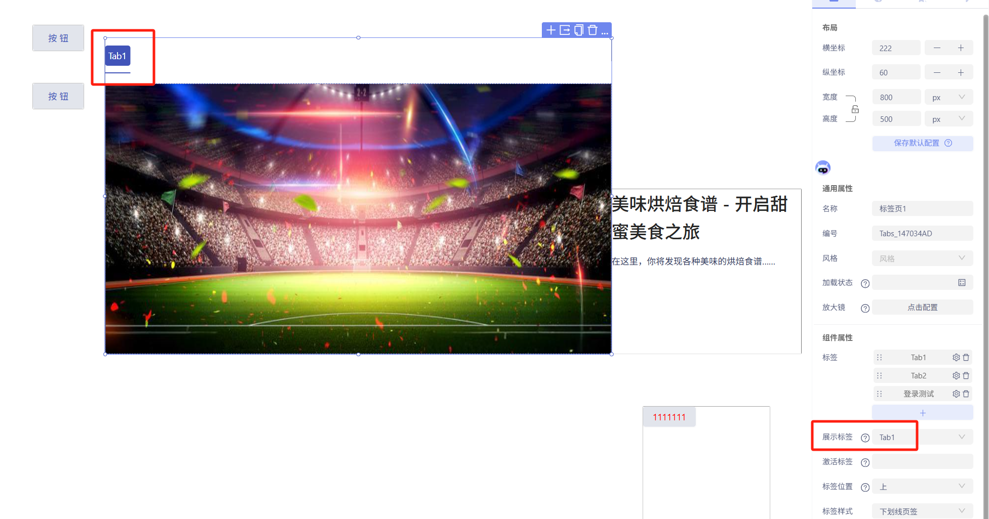Toggle the width-height aspect ratio lock
The width and height of the screenshot is (989, 519).
[855, 109]
